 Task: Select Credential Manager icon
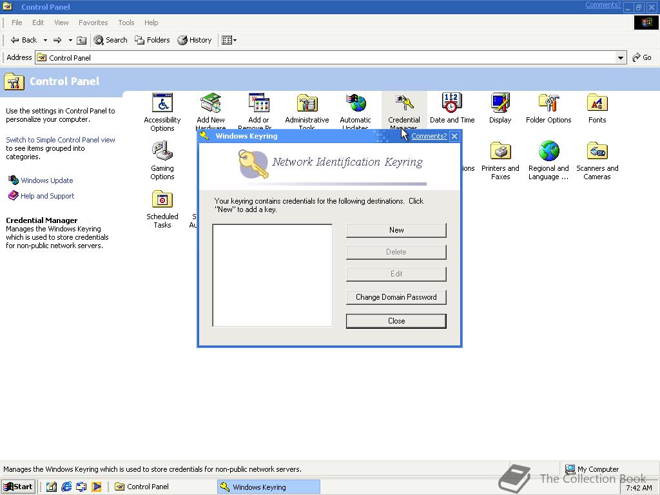(x=403, y=103)
